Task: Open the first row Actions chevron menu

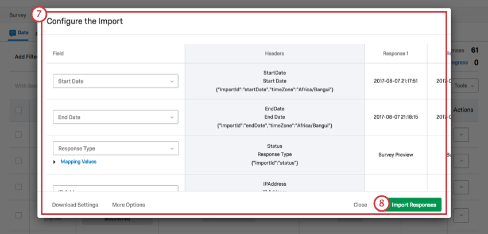Action: coord(462,135)
